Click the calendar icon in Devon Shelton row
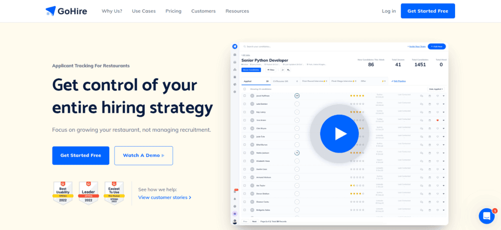 pyautogui.click(x=430, y=193)
